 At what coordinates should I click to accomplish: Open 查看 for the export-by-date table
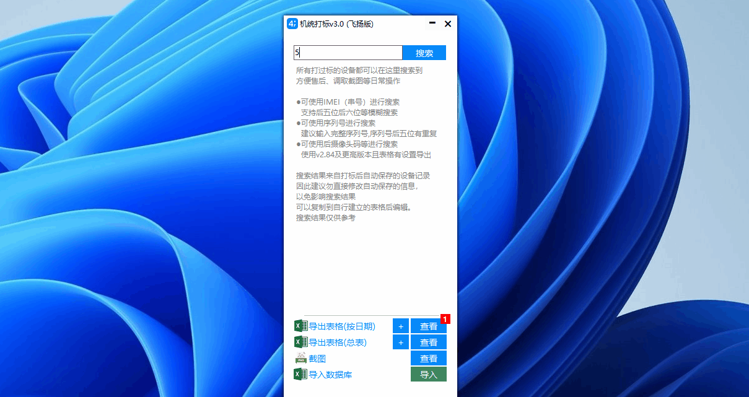[x=428, y=326]
